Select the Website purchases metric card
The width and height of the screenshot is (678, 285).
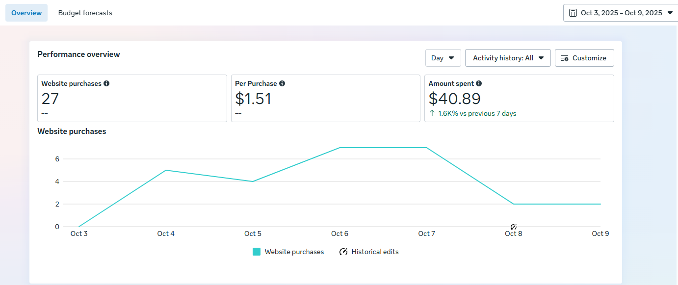132,98
